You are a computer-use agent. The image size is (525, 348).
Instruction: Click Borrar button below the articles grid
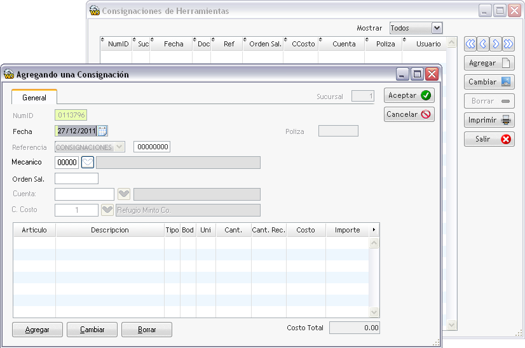coord(147,330)
